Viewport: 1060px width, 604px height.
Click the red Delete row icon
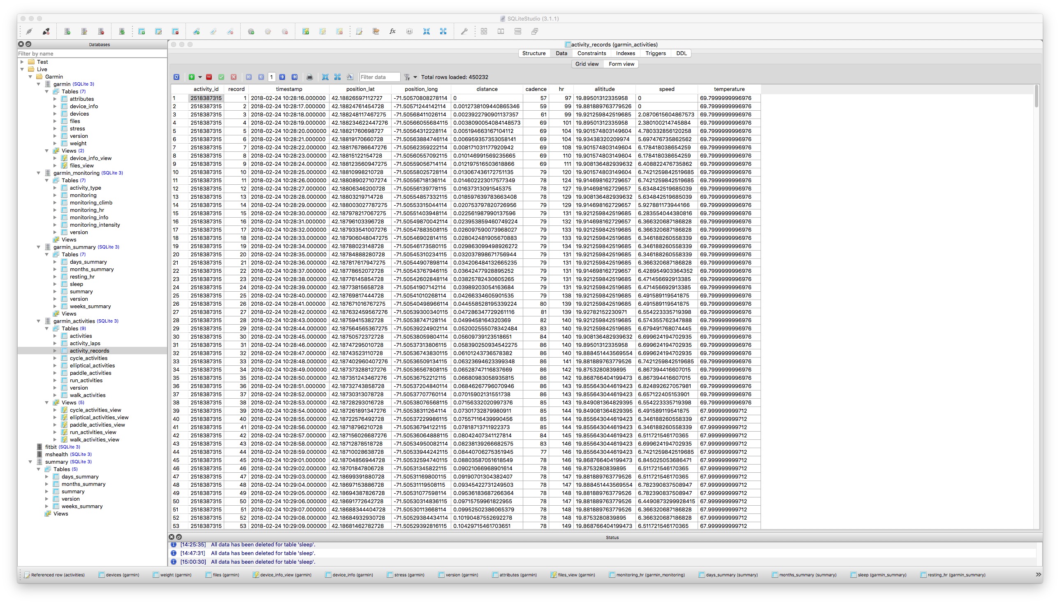click(x=209, y=77)
